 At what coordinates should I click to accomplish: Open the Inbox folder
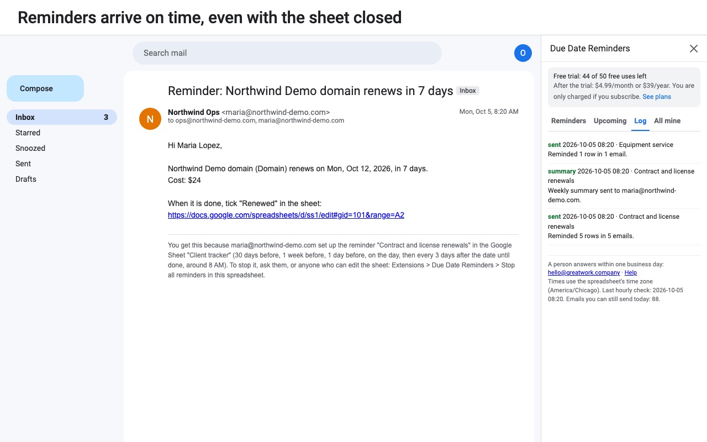[62, 117]
